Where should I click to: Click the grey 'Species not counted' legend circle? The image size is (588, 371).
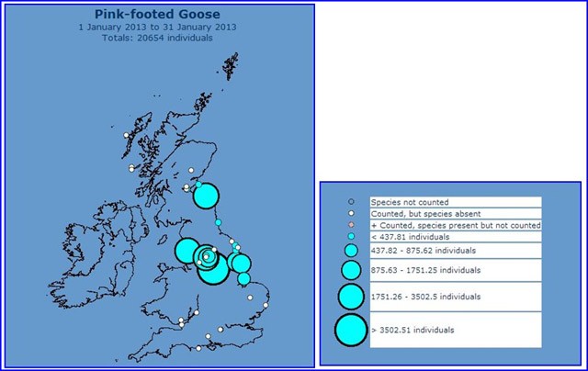coord(351,202)
